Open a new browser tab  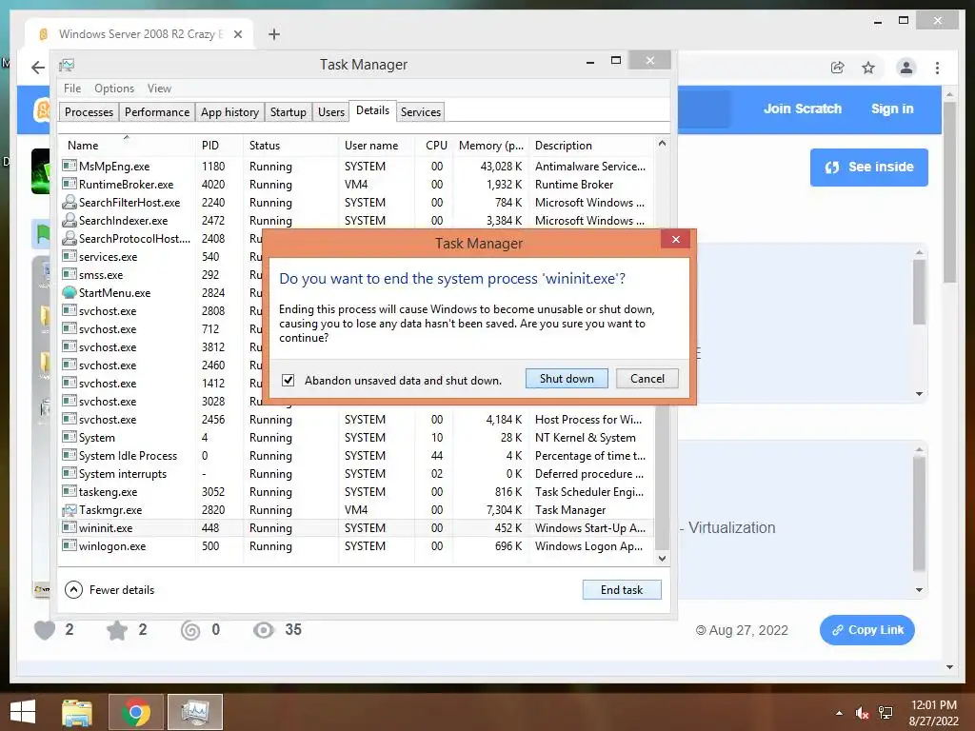point(273,34)
